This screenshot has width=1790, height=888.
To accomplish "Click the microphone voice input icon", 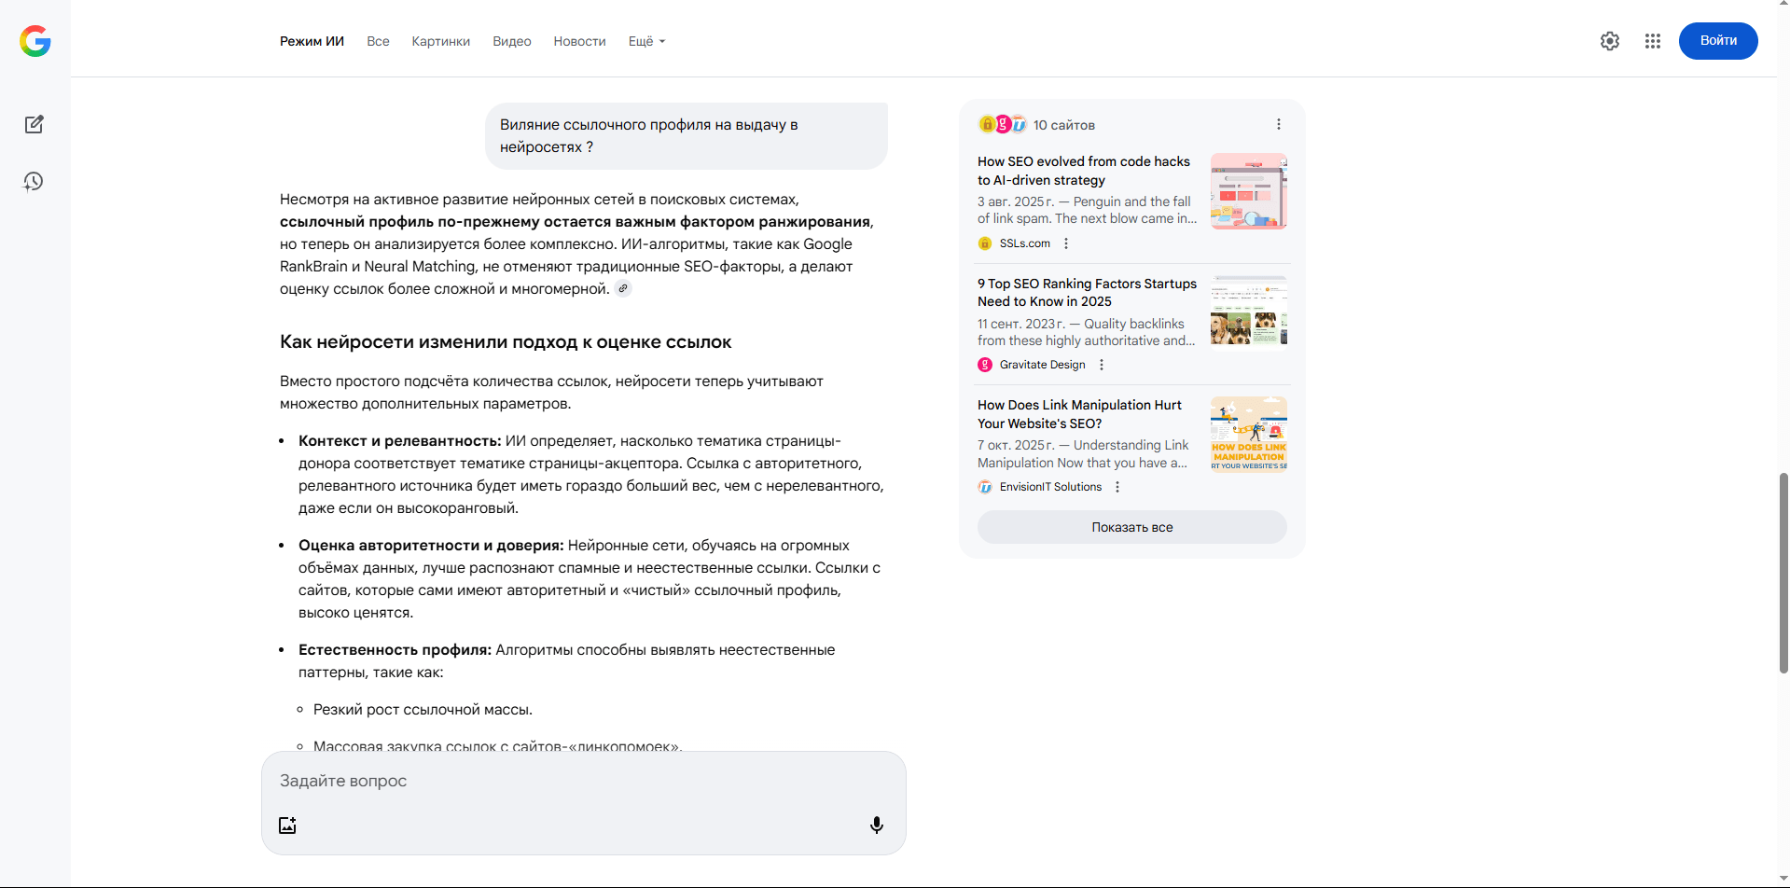I will click(x=876, y=825).
